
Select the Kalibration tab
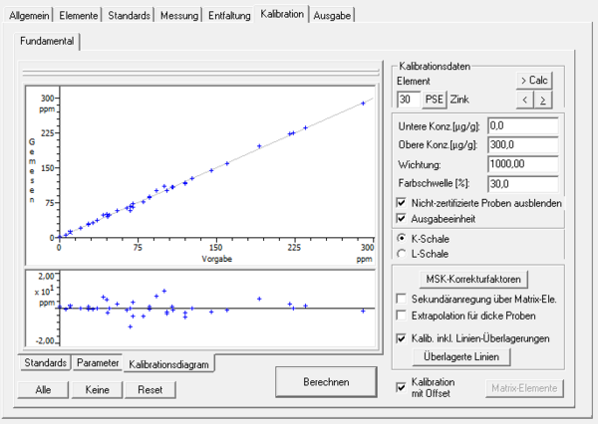(282, 14)
